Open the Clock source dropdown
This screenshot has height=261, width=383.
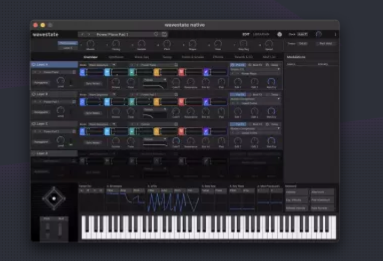303,34
